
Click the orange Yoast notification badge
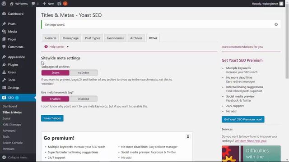tap(65, 4)
